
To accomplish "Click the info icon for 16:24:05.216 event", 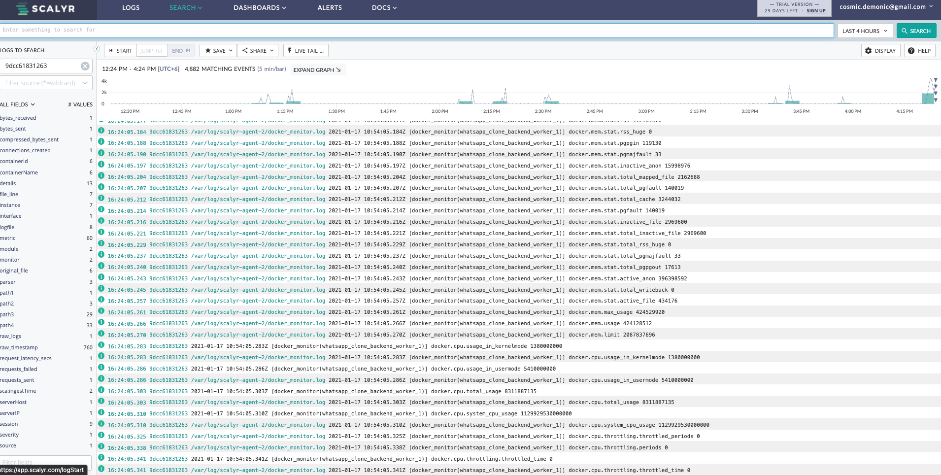I will pos(101,221).
